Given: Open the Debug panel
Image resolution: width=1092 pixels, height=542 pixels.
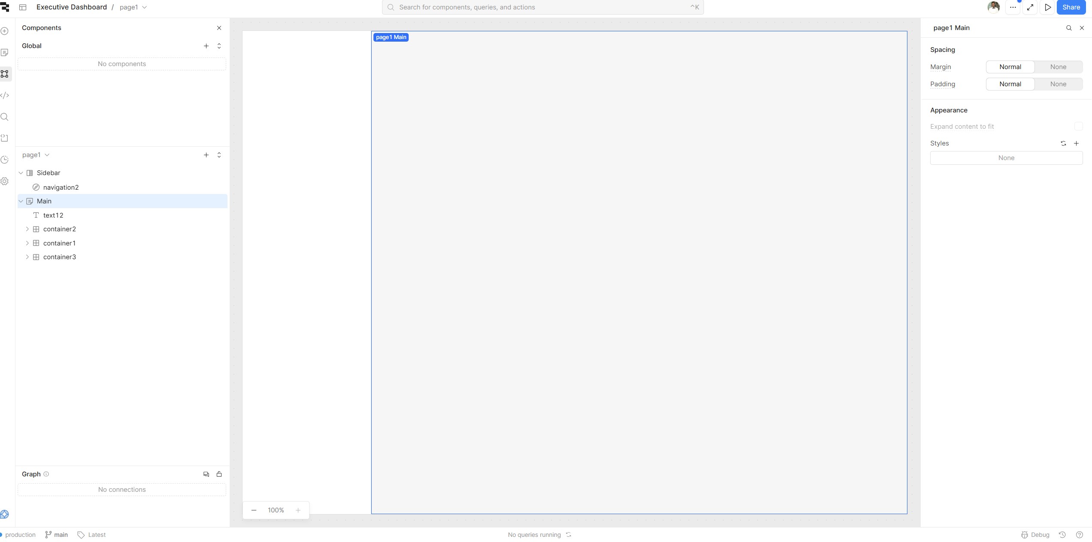Looking at the screenshot, I should (1035, 535).
